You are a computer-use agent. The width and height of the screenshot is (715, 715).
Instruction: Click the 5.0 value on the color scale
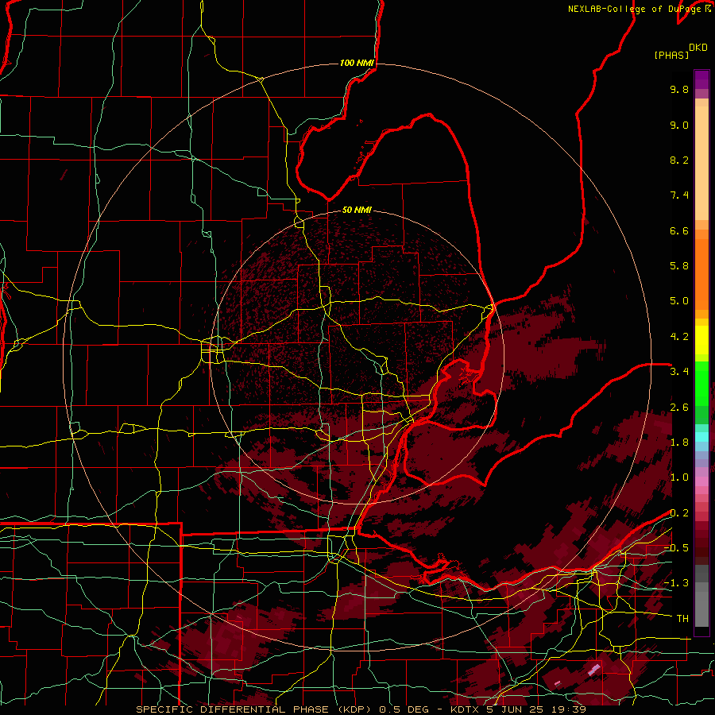click(x=679, y=301)
